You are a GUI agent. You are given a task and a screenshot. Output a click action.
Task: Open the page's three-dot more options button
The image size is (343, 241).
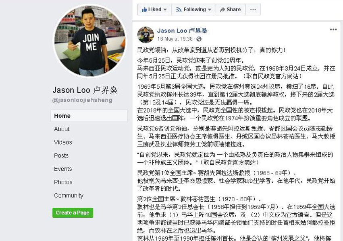[253, 10]
